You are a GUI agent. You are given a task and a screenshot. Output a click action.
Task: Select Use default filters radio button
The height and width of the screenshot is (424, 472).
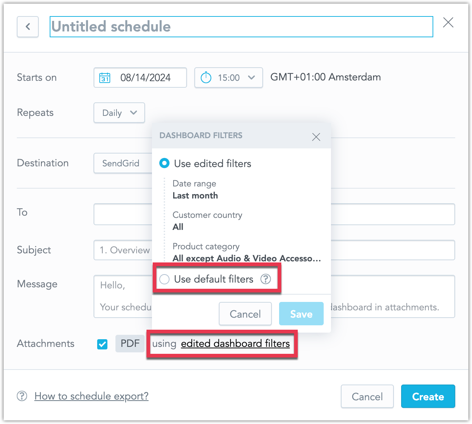coord(164,279)
